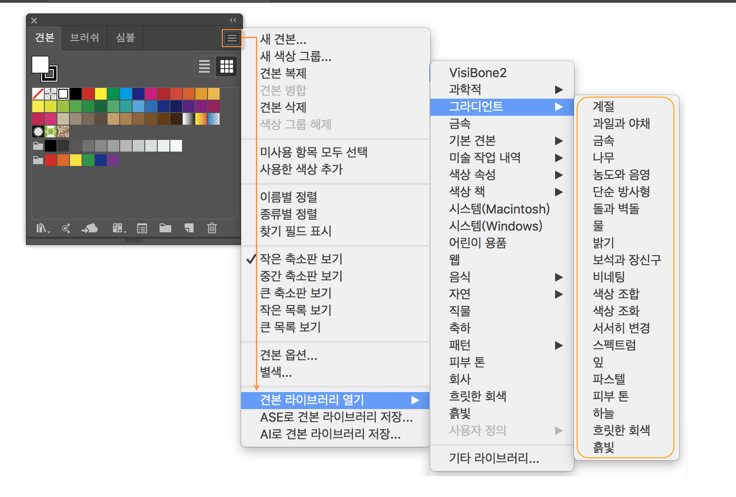
Task: Expand the 견본 라이브러리 열기 submenu
Action: pyautogui.click(x=335, y=400)
